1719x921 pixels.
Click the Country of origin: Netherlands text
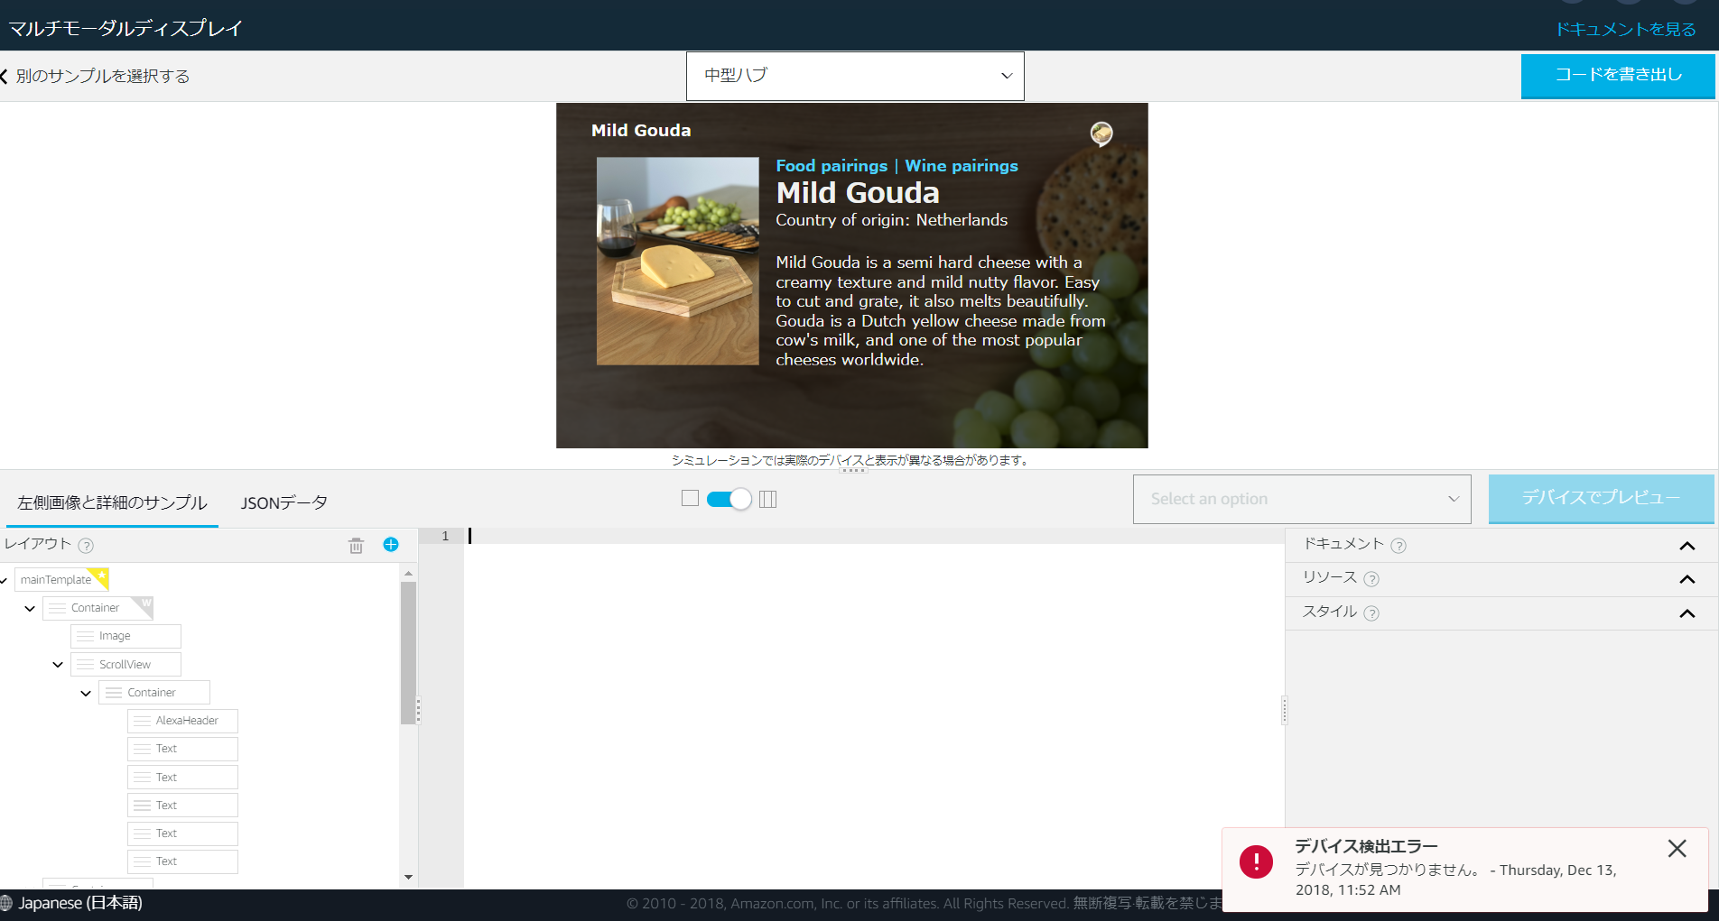891,220
